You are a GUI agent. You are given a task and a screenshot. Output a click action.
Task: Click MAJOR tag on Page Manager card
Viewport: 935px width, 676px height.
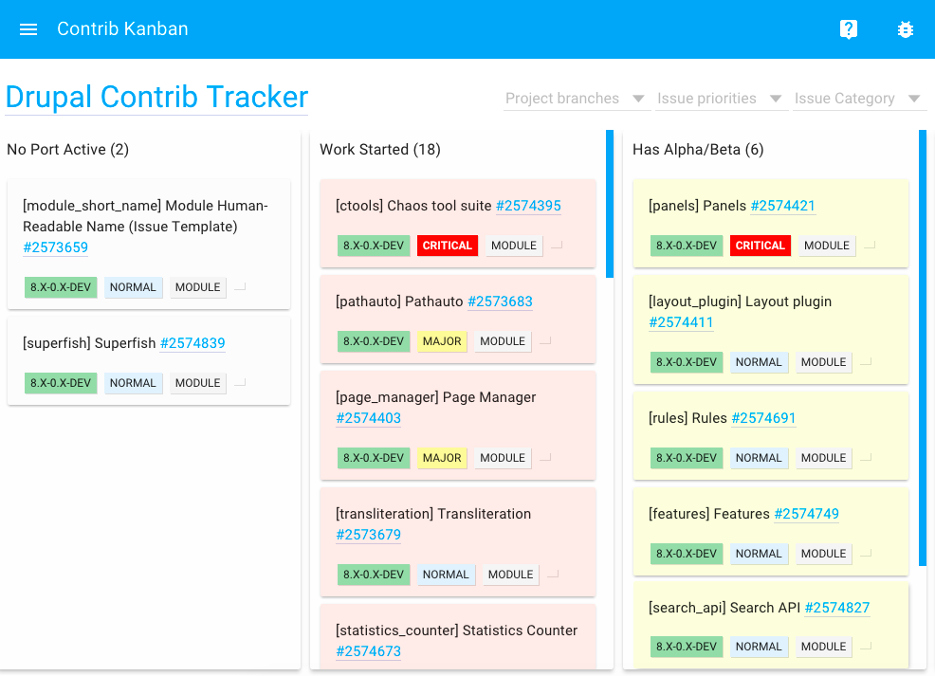pyautogui.click(x=442, y=458)
